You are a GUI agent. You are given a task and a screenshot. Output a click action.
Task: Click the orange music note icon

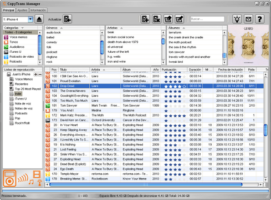(x=31, y=182)
